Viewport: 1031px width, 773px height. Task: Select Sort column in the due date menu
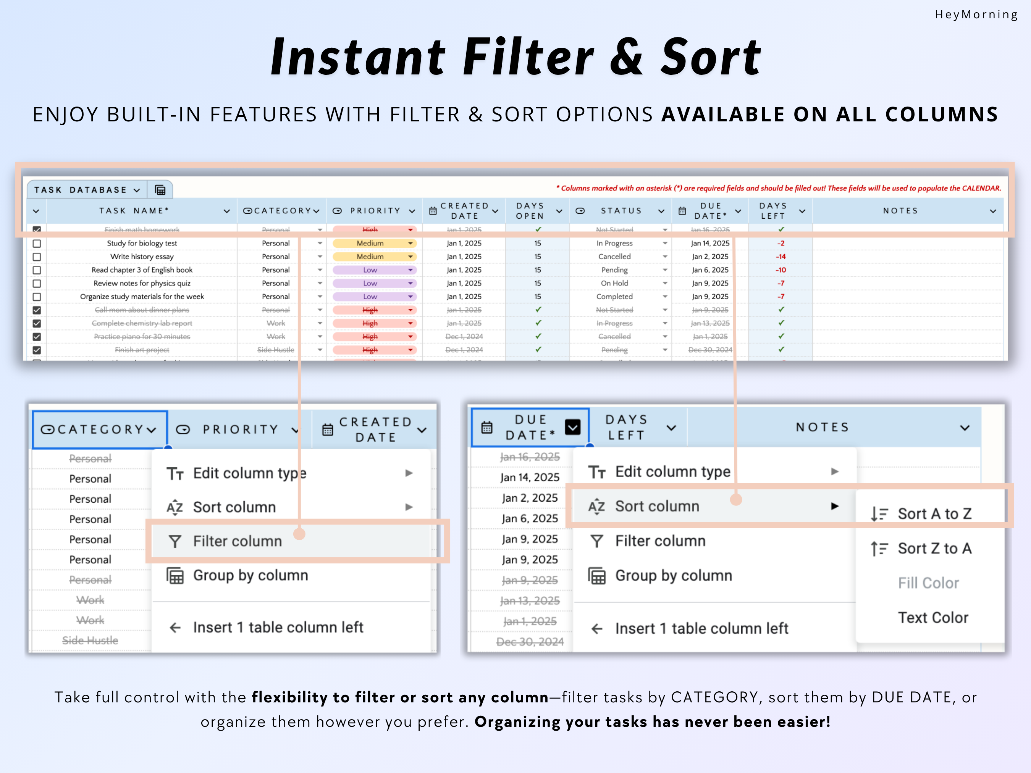point(657,506)
